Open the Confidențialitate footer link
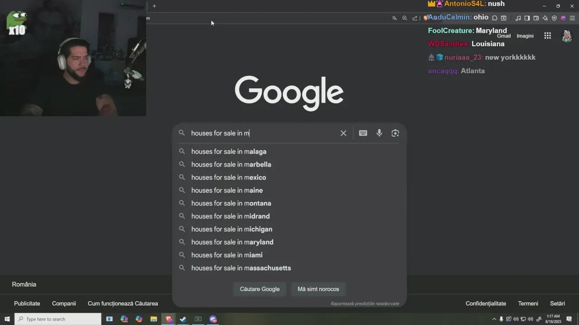Screen dimensions: 579x325 coord(486,303)
